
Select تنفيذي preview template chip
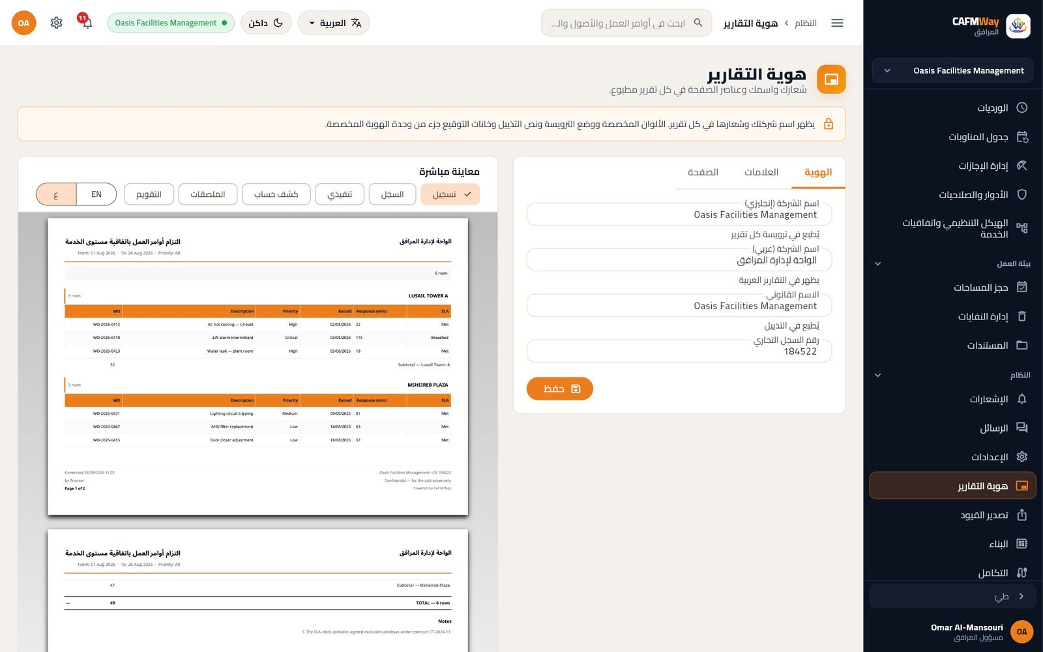pos(340,194)
